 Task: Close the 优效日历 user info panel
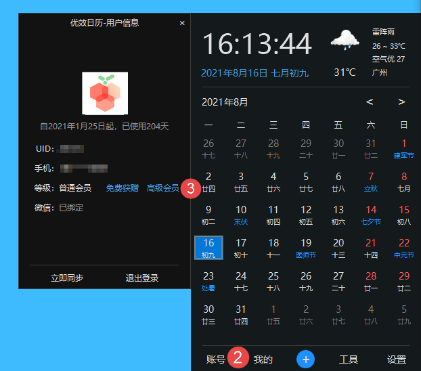(182, 23)
